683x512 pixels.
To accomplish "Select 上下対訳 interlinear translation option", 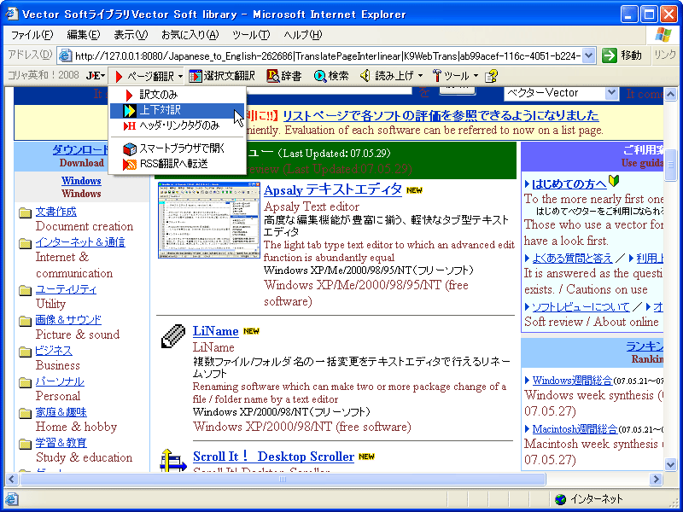I will (178, 111).
